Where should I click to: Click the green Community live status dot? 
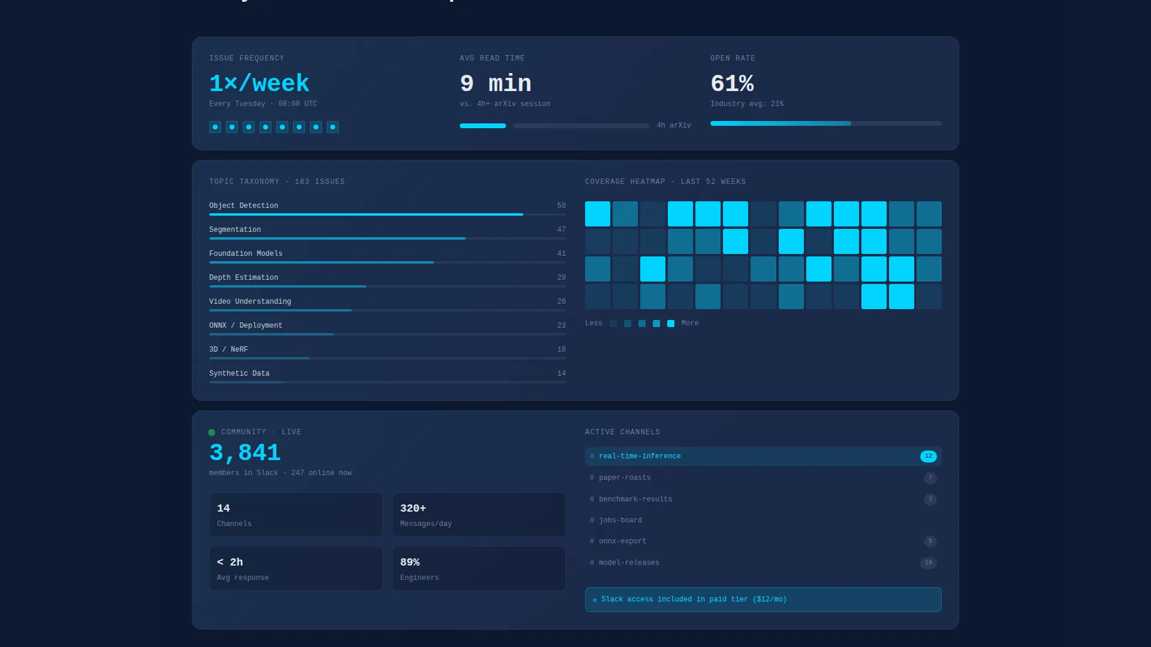tap(212, 433)
